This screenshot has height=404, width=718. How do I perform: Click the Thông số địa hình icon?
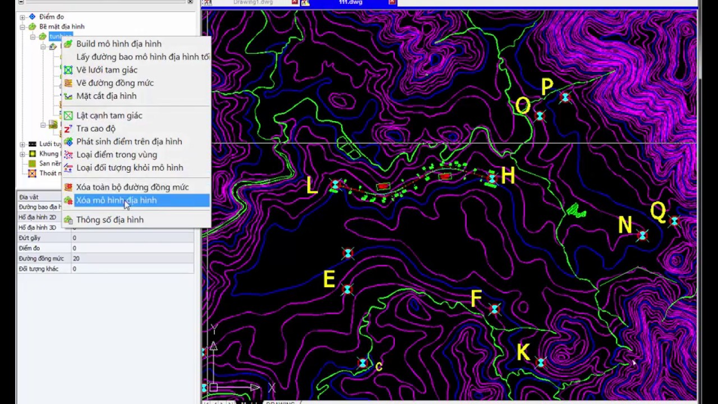(68, 219)
